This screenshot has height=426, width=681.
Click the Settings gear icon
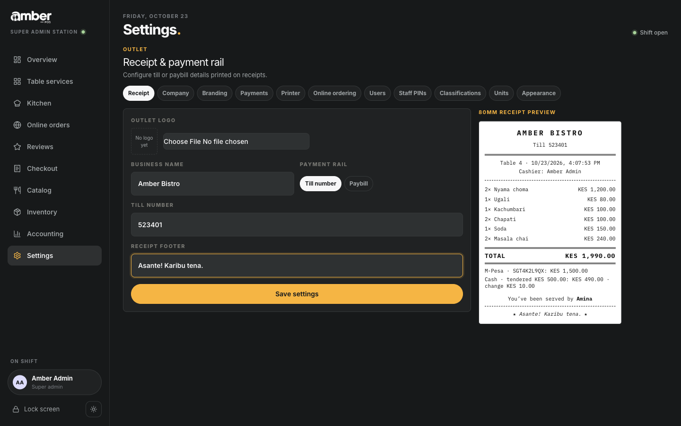coord(17,256)
